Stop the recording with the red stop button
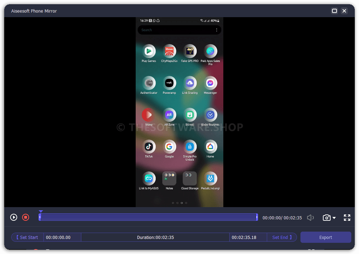Screen dimensions: 359x254 pos(26,217)
